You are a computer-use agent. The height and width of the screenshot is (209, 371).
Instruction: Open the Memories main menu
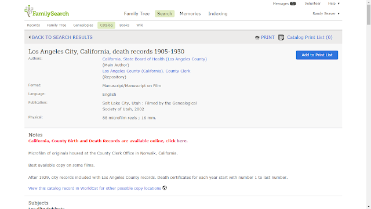[190, 14]
